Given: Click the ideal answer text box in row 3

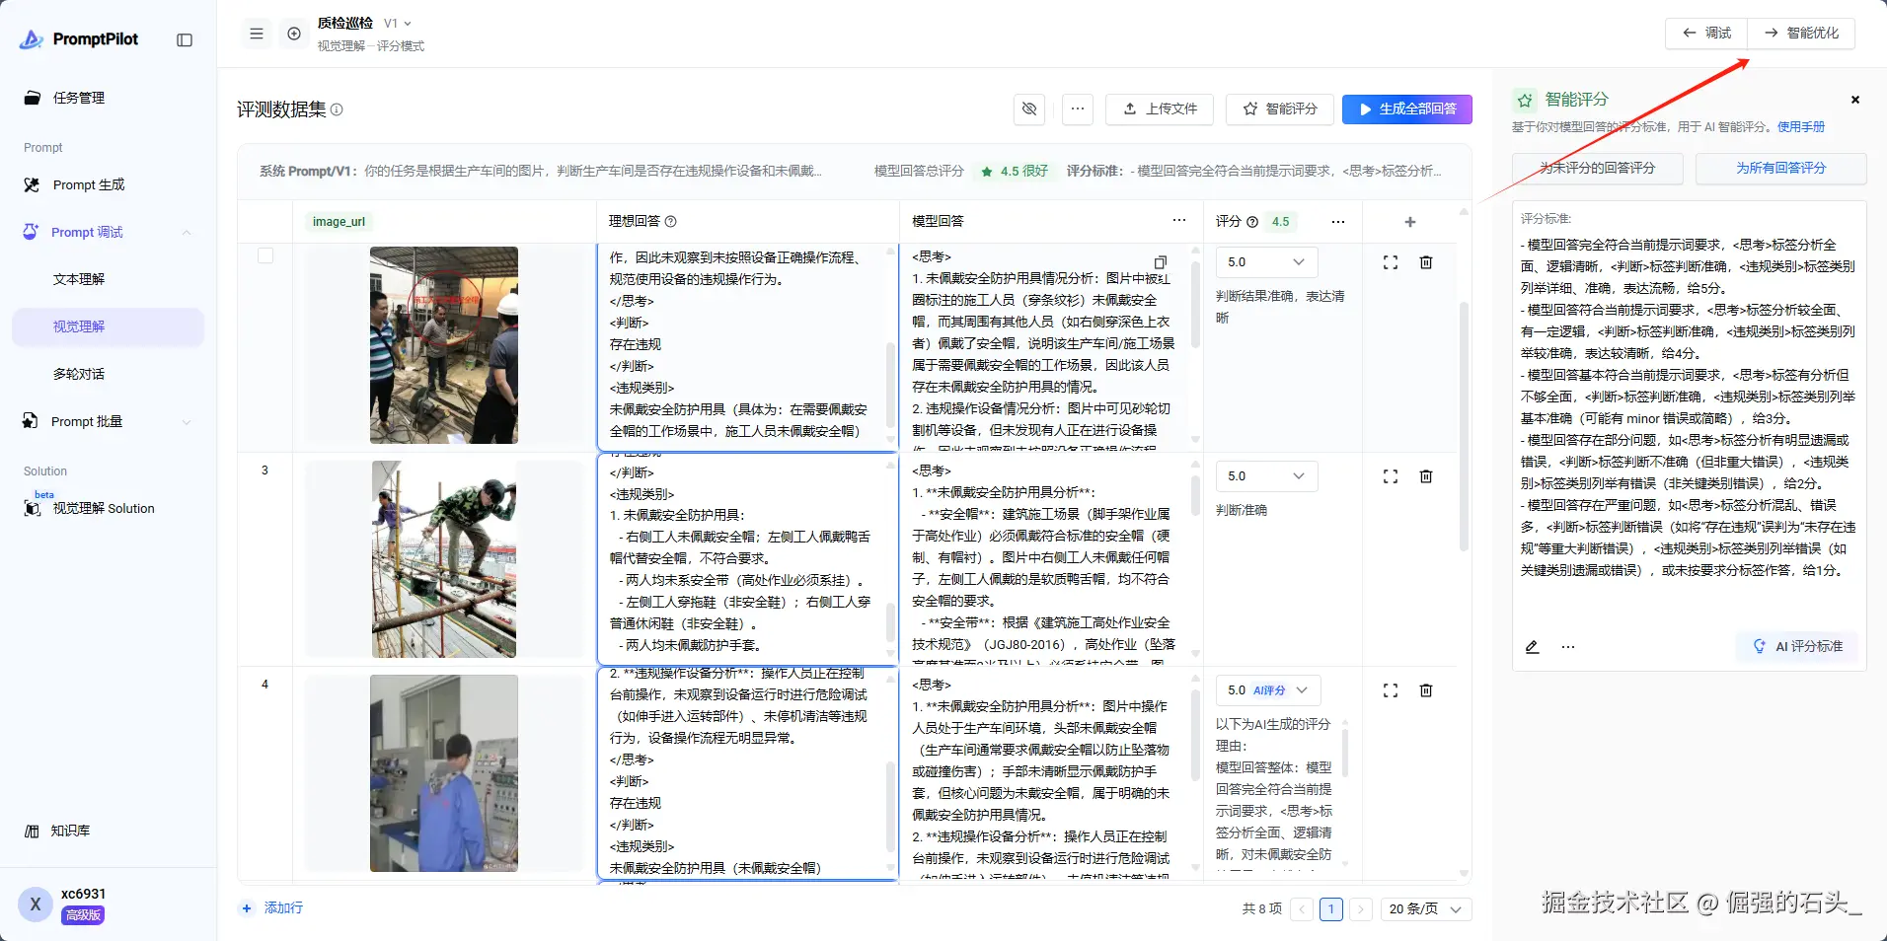Looking at the screenshot, I should click(x=748, y=558).
